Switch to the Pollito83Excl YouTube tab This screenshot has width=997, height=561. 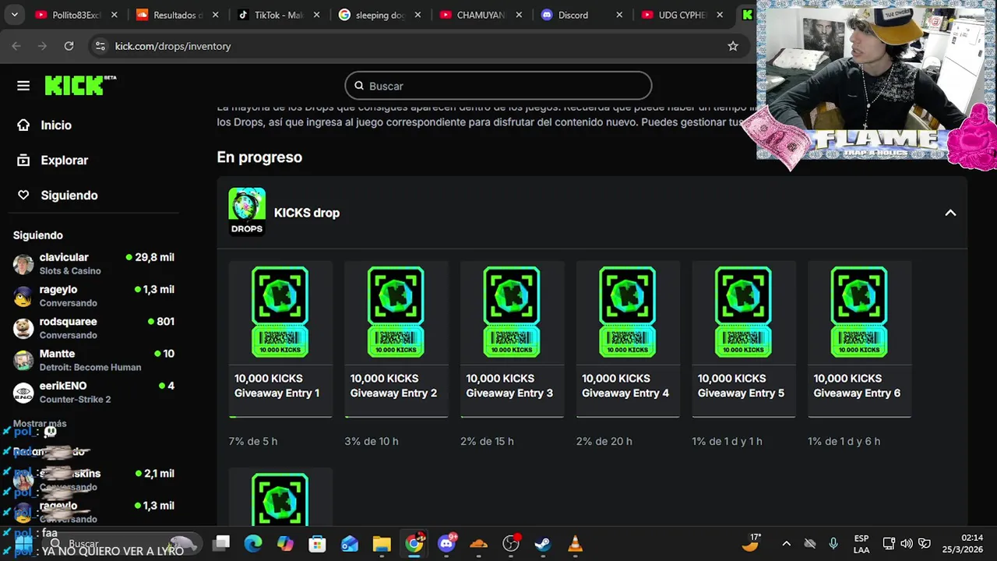76,15
